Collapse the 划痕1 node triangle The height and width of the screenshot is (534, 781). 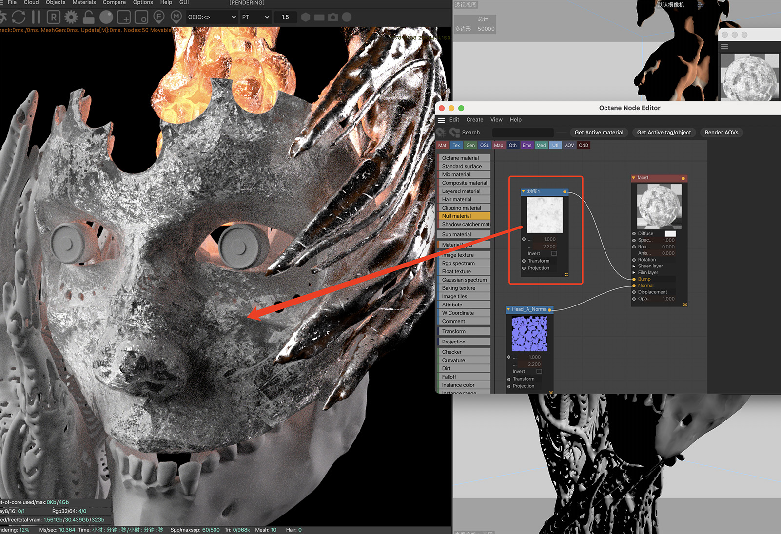(524, 191)
